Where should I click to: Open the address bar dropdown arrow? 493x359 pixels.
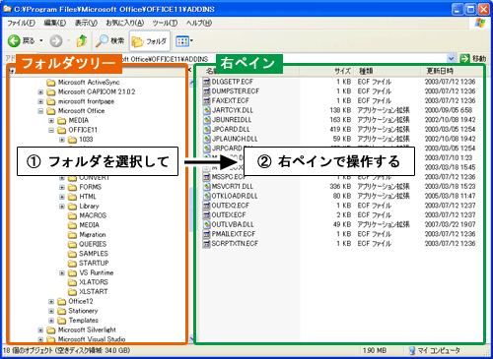click(x=452, y=59)
